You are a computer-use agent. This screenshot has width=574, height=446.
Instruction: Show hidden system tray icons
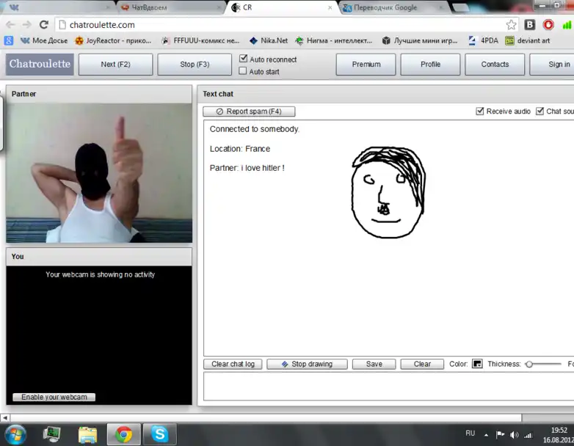488,435
